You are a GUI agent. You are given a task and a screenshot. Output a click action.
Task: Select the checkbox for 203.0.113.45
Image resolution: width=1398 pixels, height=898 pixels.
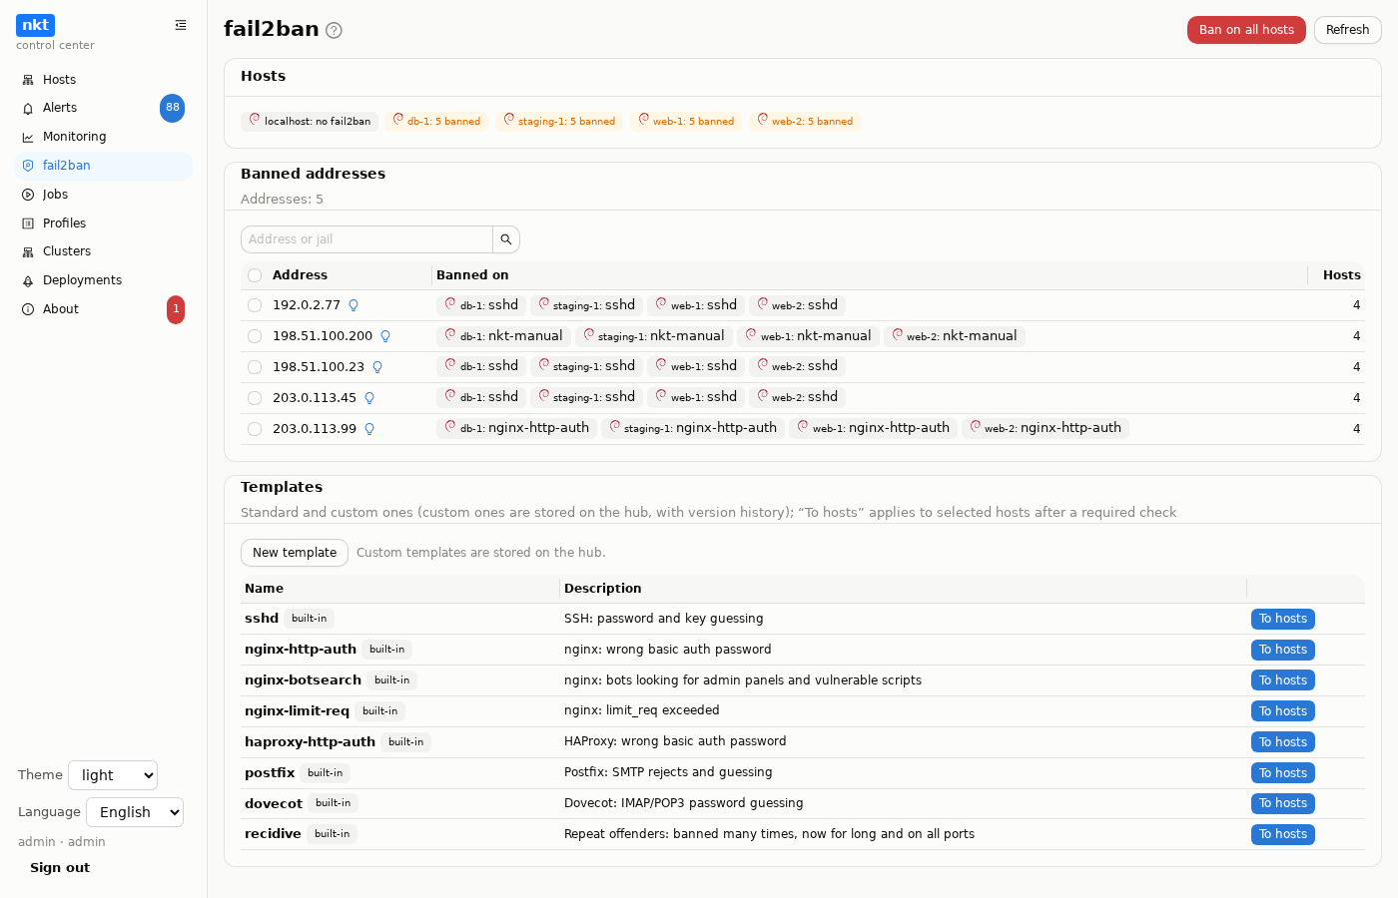click(x=255, y=398)
